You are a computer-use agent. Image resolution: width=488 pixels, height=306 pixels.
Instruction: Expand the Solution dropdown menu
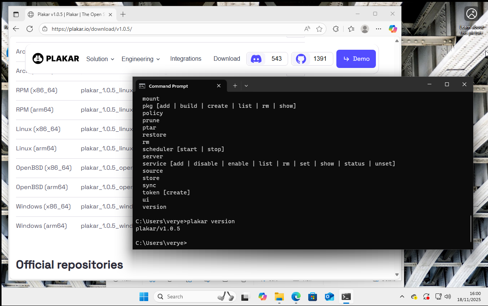tap(100, 59)
